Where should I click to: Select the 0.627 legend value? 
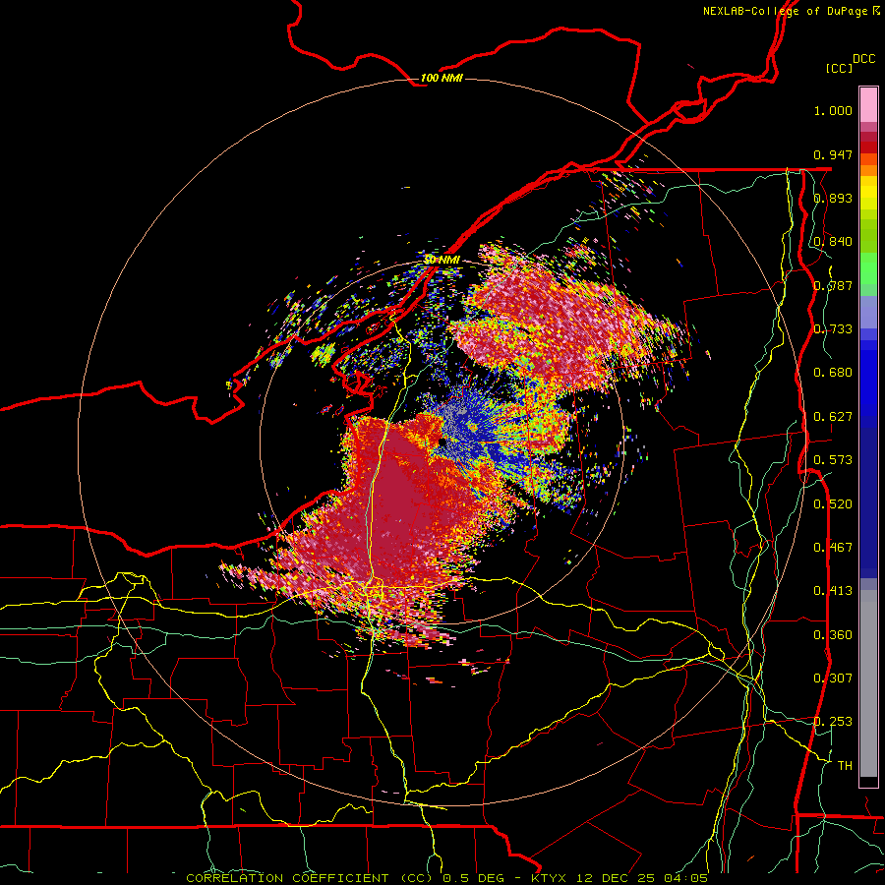pyautogui.click(x=833, y=417)
